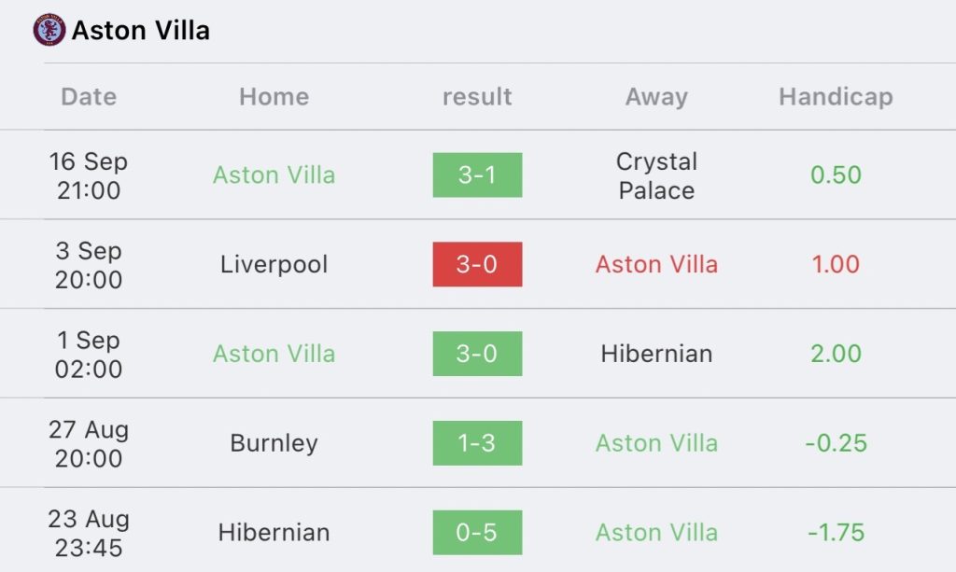Viewport: 956px width, 572px height.
Task: Click Hibernian as away team on 1 Sep
Action: click(656, 354)
